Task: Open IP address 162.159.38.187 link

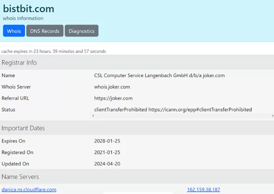Action: click(204, 190)
